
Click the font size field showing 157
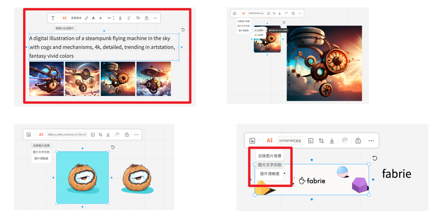(x=109, y=18)
